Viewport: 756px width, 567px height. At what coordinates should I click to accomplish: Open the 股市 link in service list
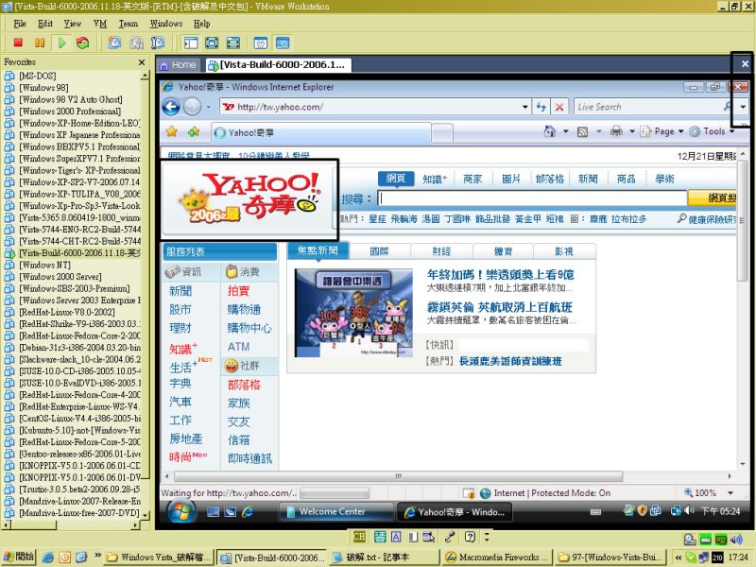point(180,310)
